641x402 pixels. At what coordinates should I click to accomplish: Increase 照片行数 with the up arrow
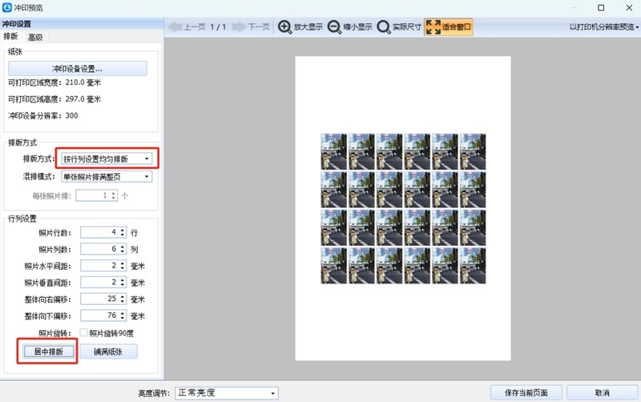(x=123, y=230)
